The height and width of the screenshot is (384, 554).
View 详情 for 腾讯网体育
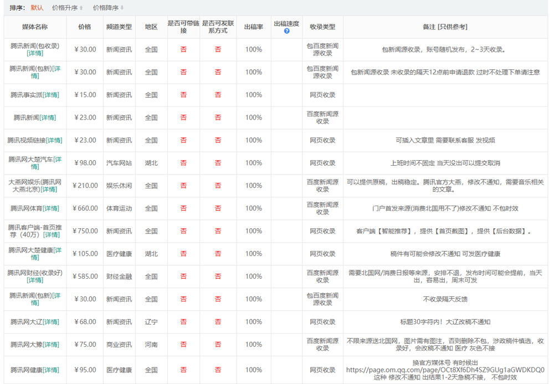(50, 208)
